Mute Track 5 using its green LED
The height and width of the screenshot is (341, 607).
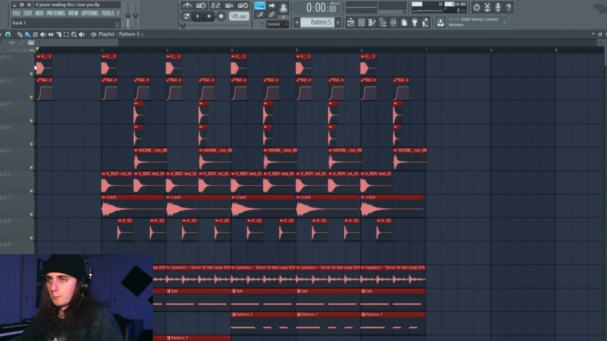[x=31, y=167]
